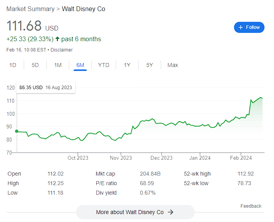The height and width of the screenshot is (222, 274).
Task: Click the Div yield value 0.67%
Action: pos(148,193)
